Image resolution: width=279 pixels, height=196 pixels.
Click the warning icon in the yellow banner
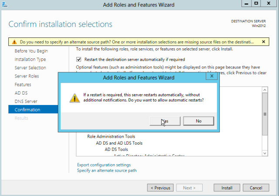[x=14, y=42]
